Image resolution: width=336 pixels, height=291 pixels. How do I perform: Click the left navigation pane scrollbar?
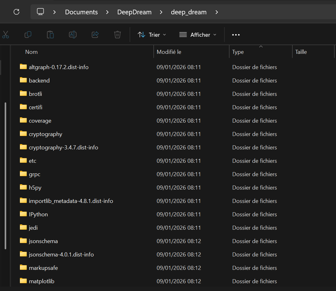(x=5, y=176)
